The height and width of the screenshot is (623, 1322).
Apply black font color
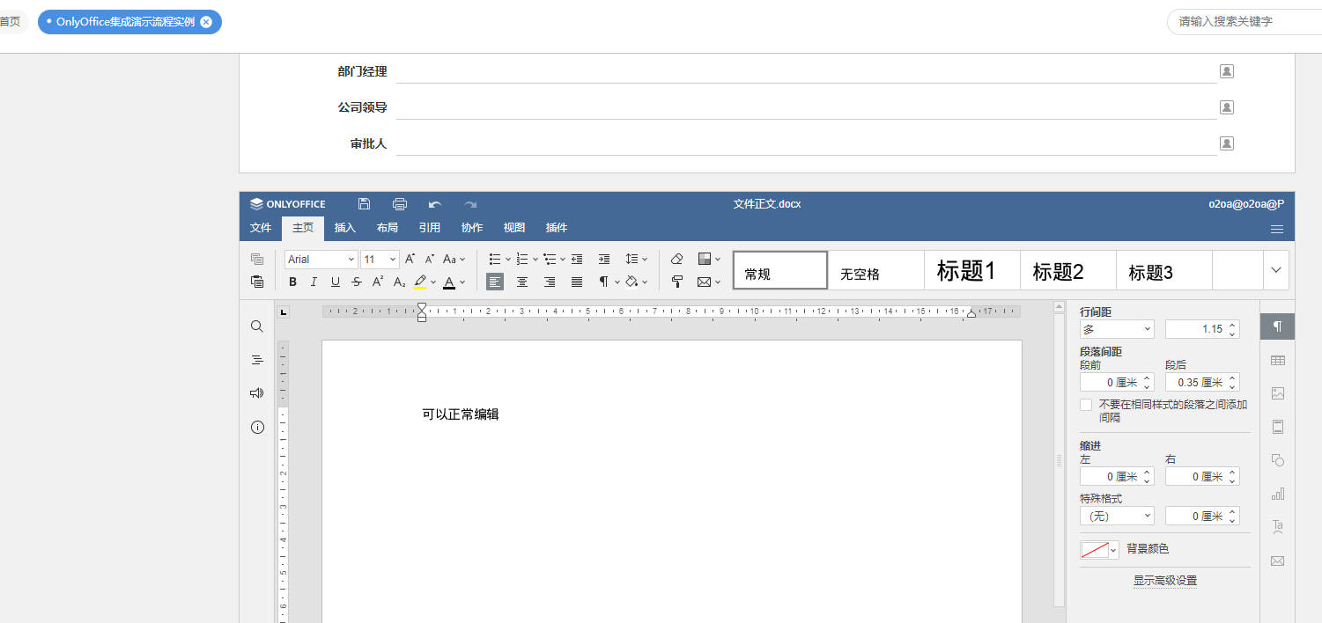(449, 282)
